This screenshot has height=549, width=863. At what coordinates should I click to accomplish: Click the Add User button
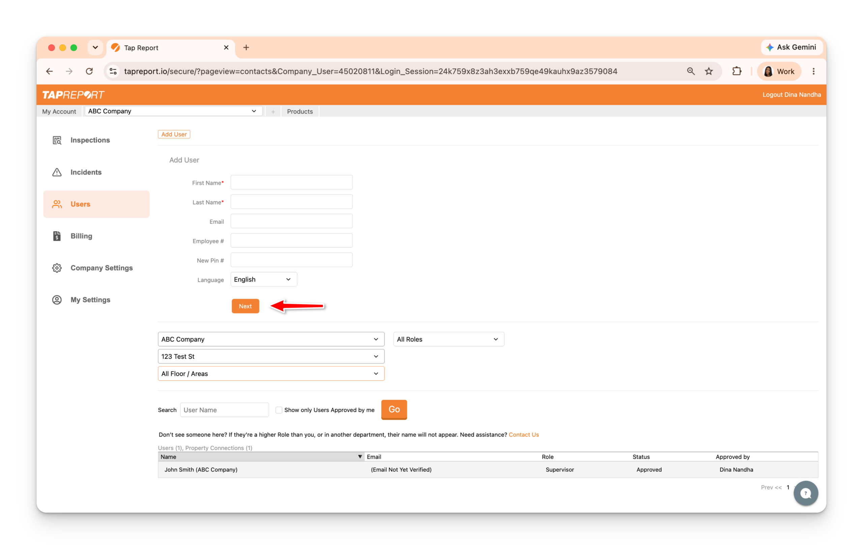point(174,134)
